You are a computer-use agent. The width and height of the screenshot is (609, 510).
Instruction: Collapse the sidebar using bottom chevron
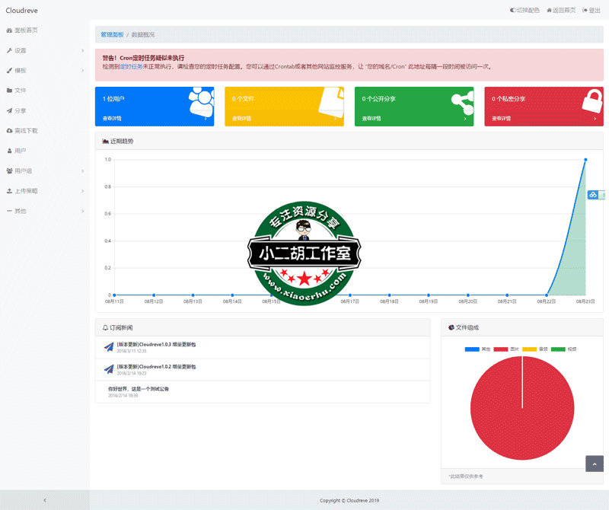(44, 500)
